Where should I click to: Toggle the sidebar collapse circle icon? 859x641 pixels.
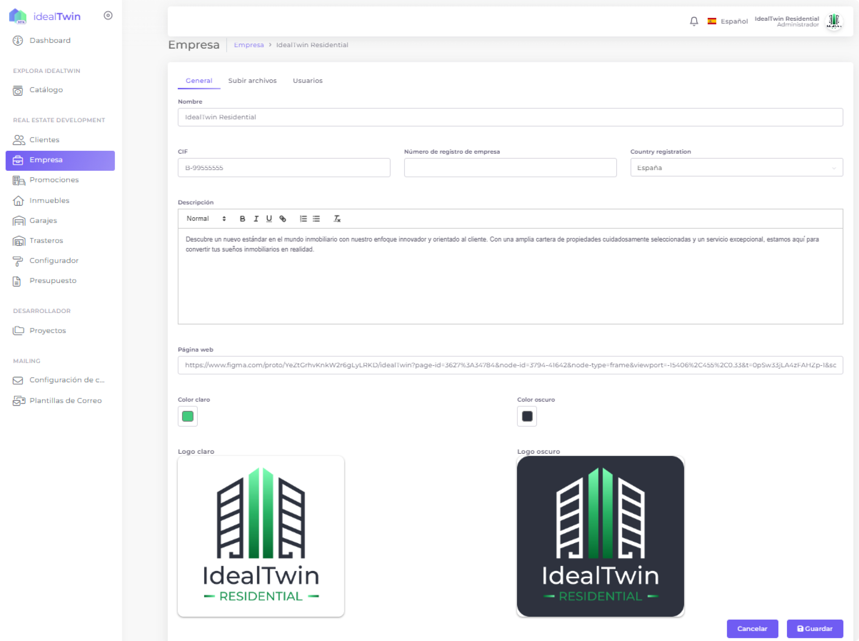pos(108,15)
